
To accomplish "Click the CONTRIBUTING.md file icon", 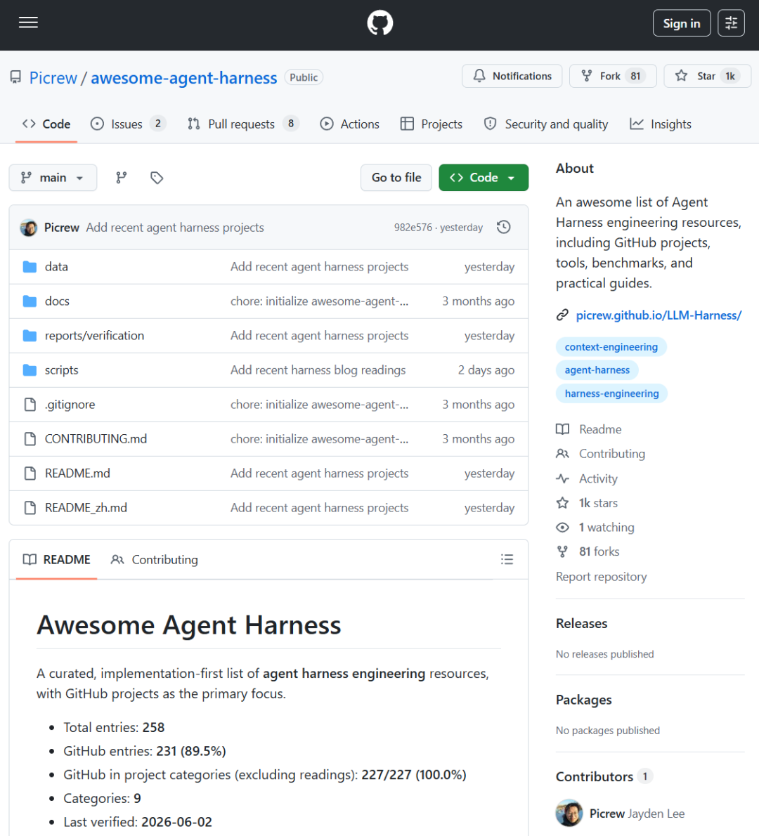I will click(x=30, y=439).
